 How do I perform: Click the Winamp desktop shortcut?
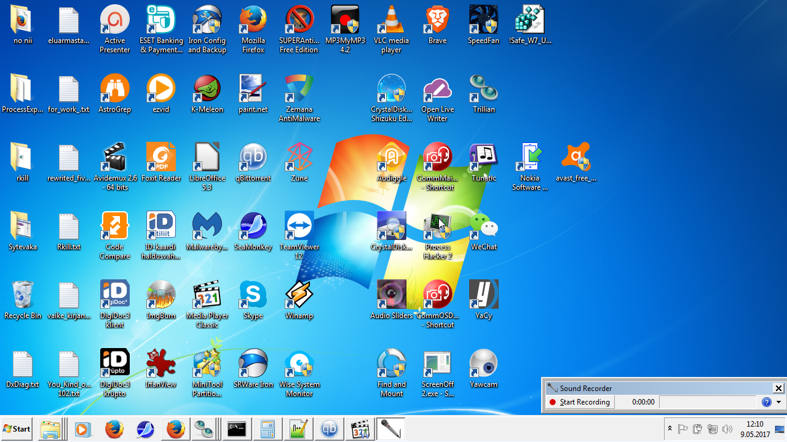click(x=299, y=300)
